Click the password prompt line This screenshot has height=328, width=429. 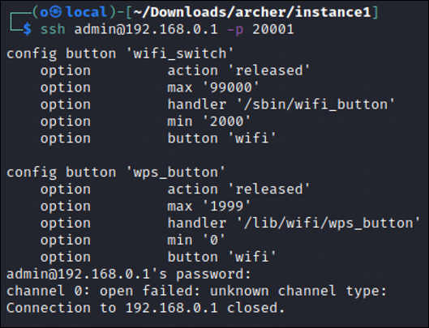(129, 275)
